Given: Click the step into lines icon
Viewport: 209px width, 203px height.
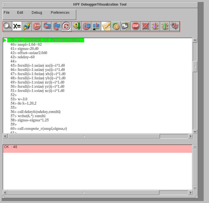Looking at the screenshot, I should (47, 26).
